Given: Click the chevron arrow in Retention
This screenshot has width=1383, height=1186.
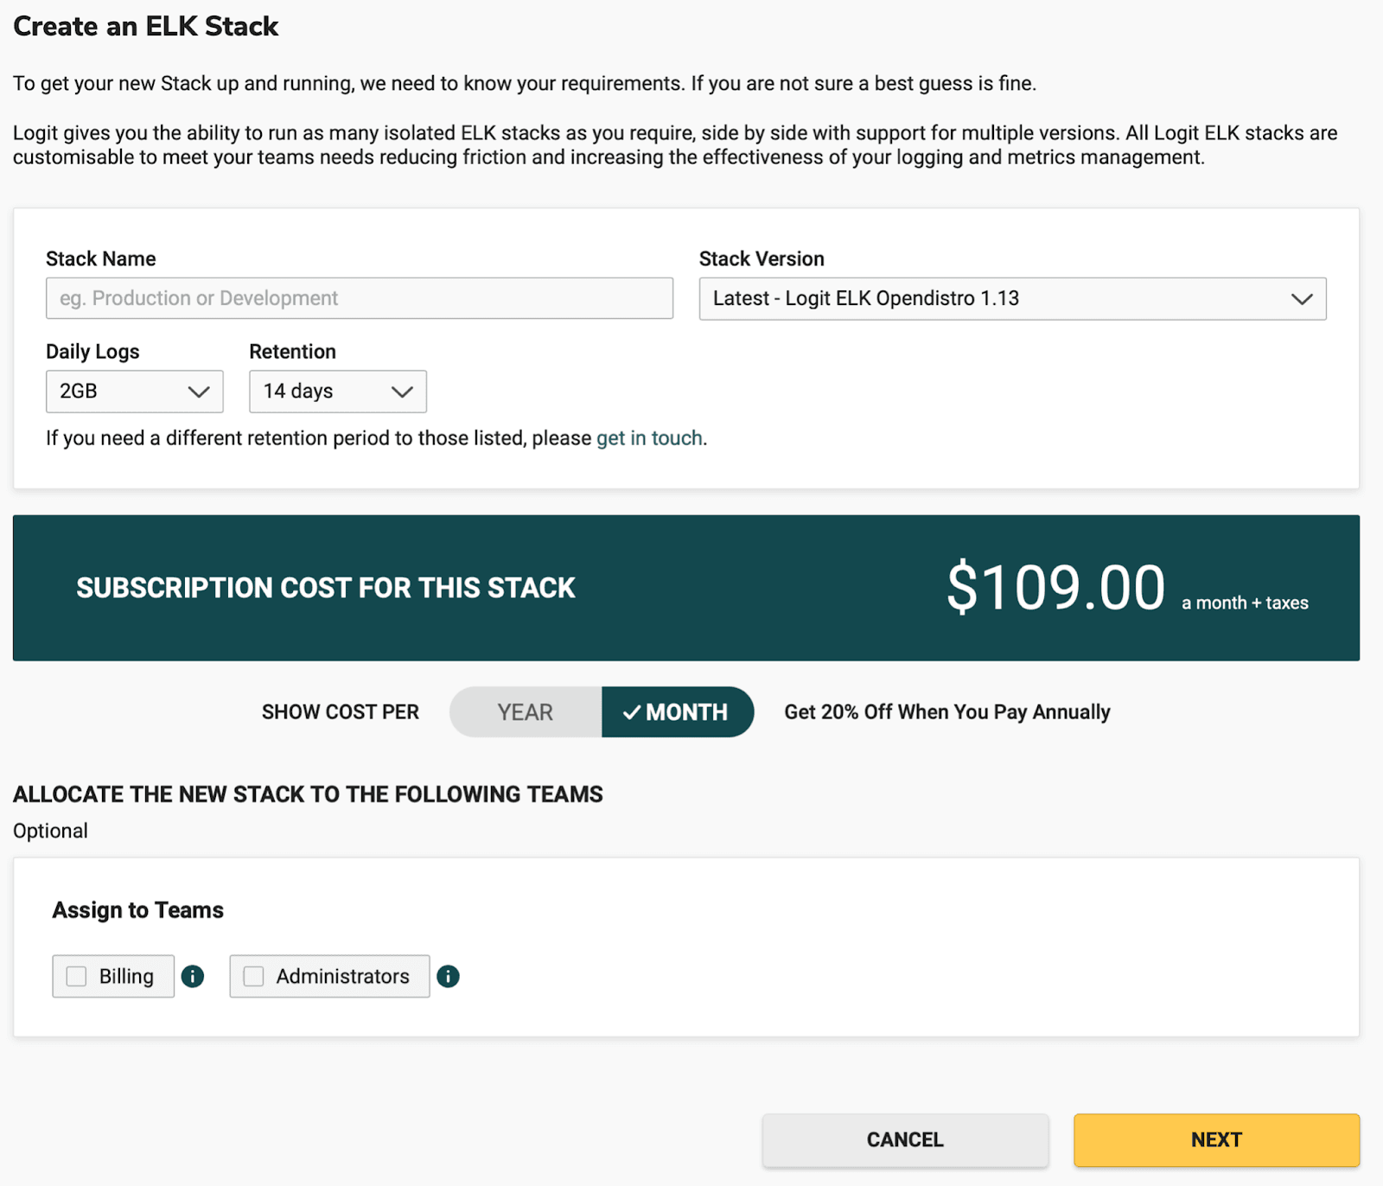Looking at the screenshot, I should coord(402,392).
